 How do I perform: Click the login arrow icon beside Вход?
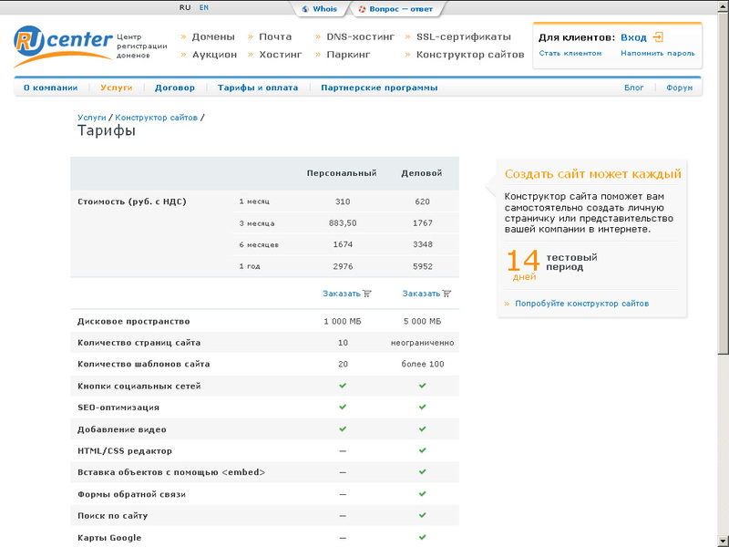point(658,37)
